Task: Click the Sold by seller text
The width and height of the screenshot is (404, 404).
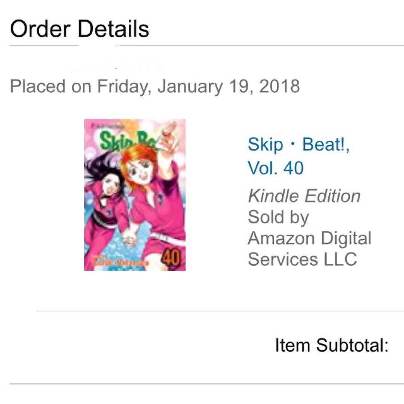Action: 278,217
